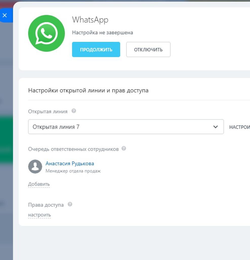Show help for Очередь ответственных сотрудников

pos(124,149)
